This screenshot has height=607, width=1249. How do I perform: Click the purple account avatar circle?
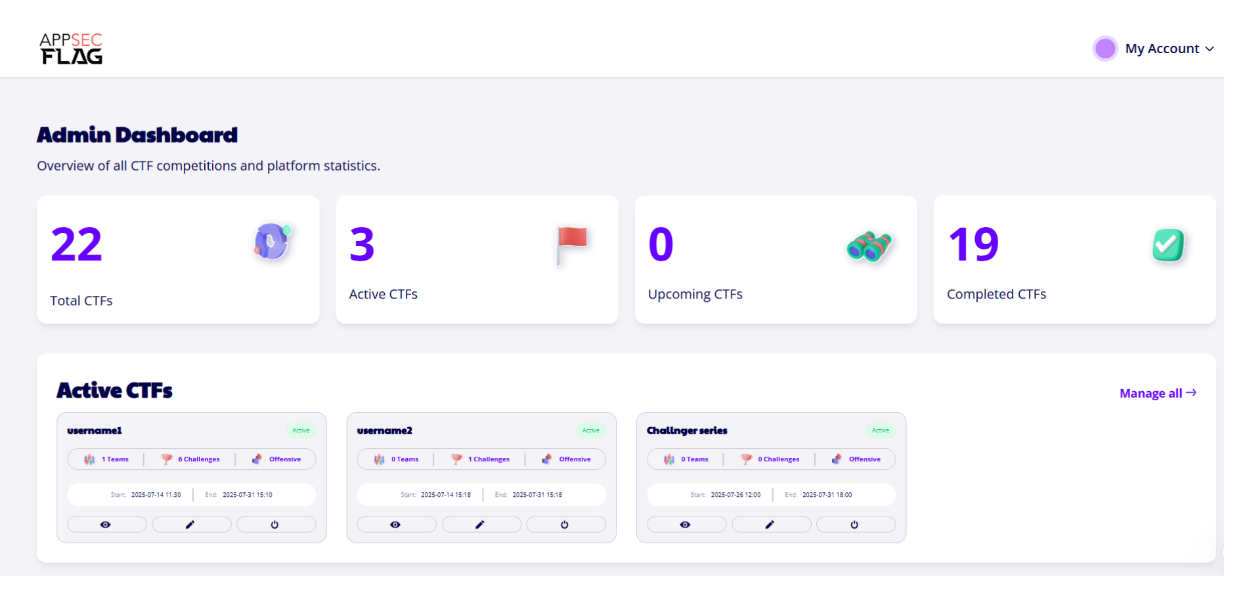coord(1105,48)
